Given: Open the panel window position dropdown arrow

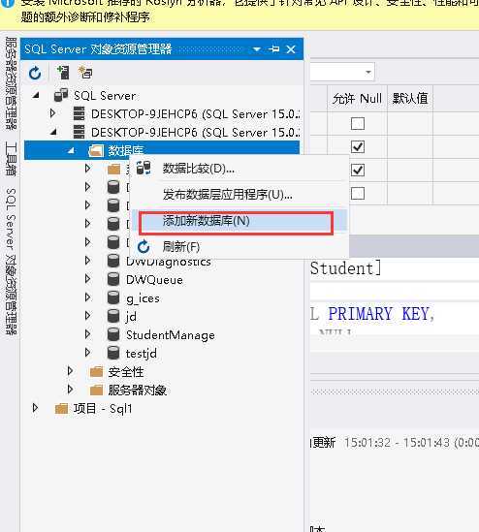Looking at the screenshot, I should point(257,49).
